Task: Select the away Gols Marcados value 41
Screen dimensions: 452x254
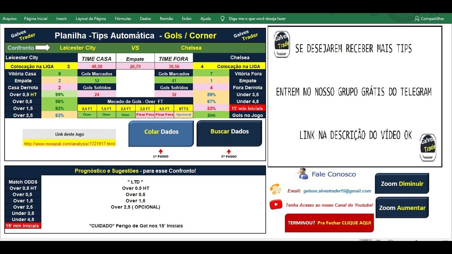Action: 174,81
